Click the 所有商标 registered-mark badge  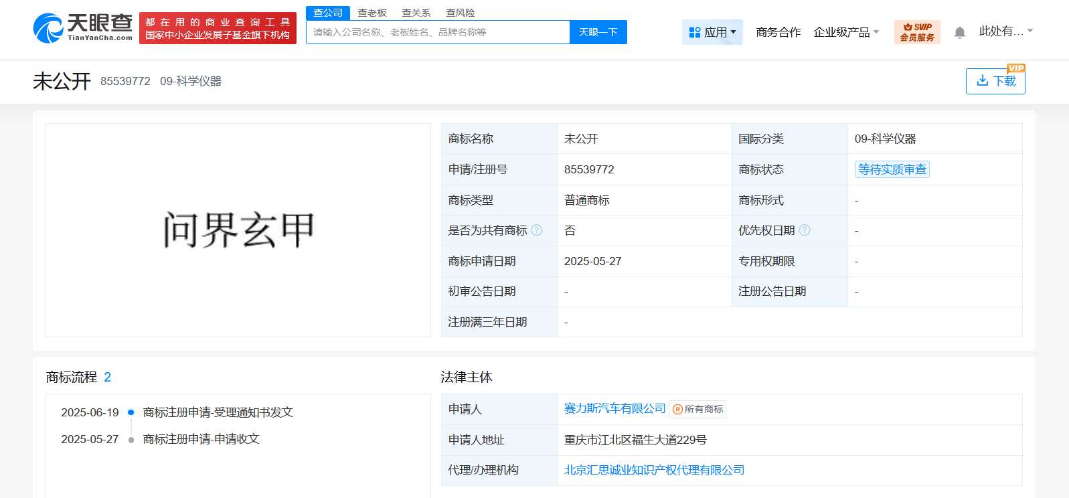pyautogui.click(x=697, y=409)
